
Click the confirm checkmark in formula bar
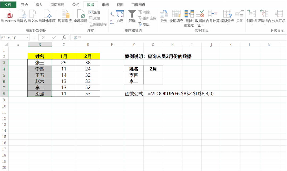[54, 38]
